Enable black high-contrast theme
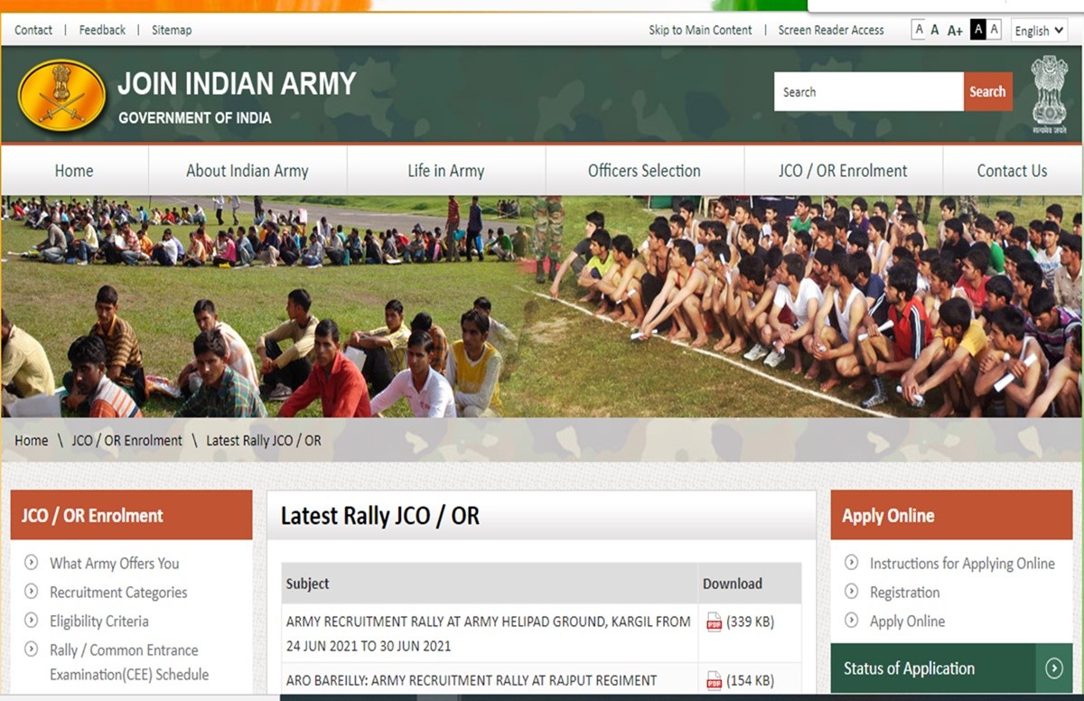 [977, 30]
